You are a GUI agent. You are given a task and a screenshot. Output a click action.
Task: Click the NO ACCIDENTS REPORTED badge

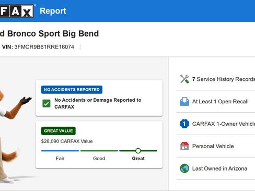coord(72,90)
